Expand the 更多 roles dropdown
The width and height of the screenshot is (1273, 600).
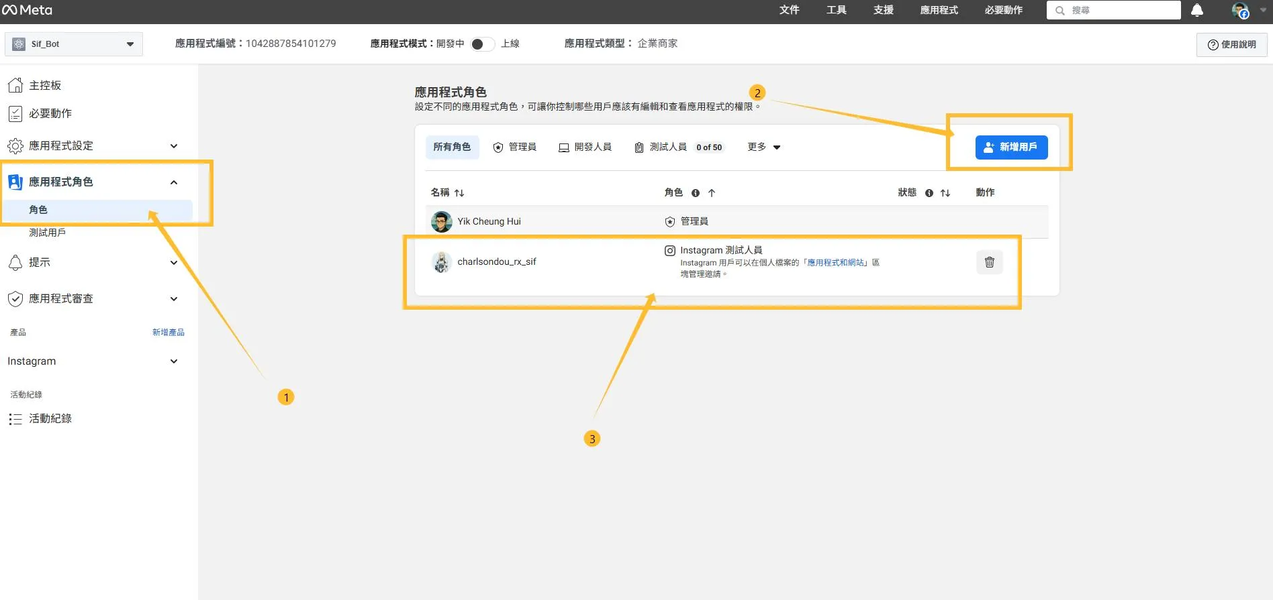coord(764,147)
